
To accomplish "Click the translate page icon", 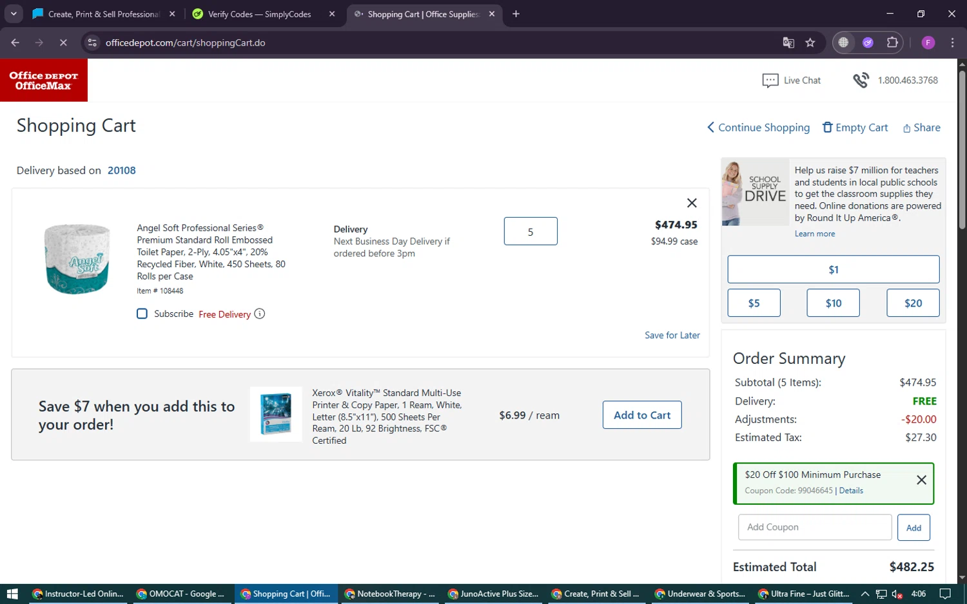I will (x=788, y=42).
